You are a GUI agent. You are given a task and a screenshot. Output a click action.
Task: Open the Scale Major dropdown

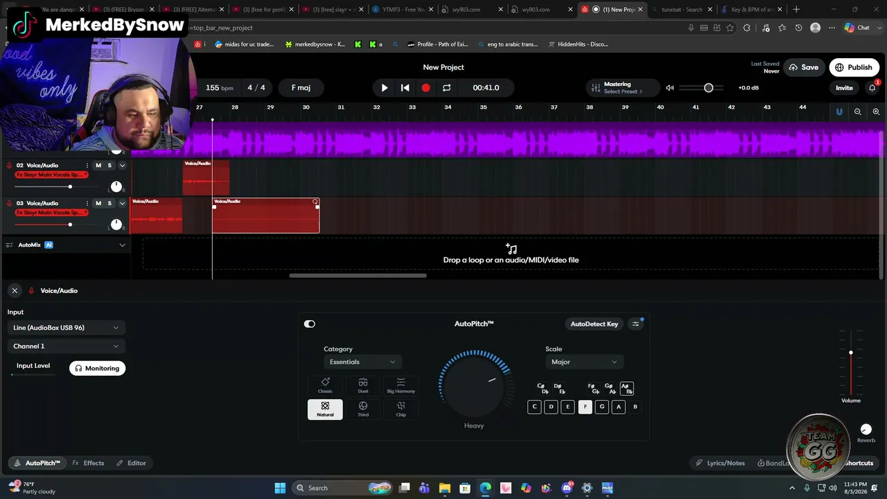(584, 362)
